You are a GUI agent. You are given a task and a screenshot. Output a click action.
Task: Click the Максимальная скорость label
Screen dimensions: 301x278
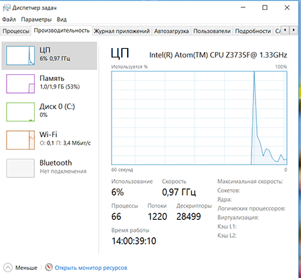click(x=250, y=182)
